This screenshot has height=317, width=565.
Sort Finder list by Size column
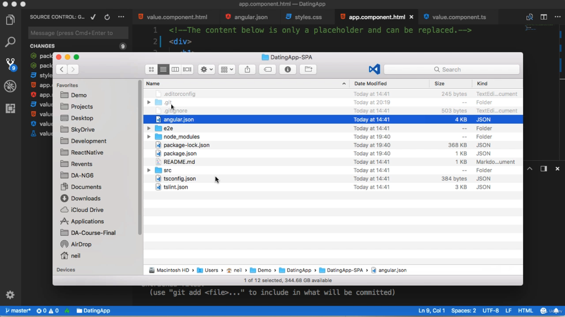coord(451,84)
